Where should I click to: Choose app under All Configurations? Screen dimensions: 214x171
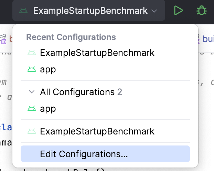tap(48, 109)
